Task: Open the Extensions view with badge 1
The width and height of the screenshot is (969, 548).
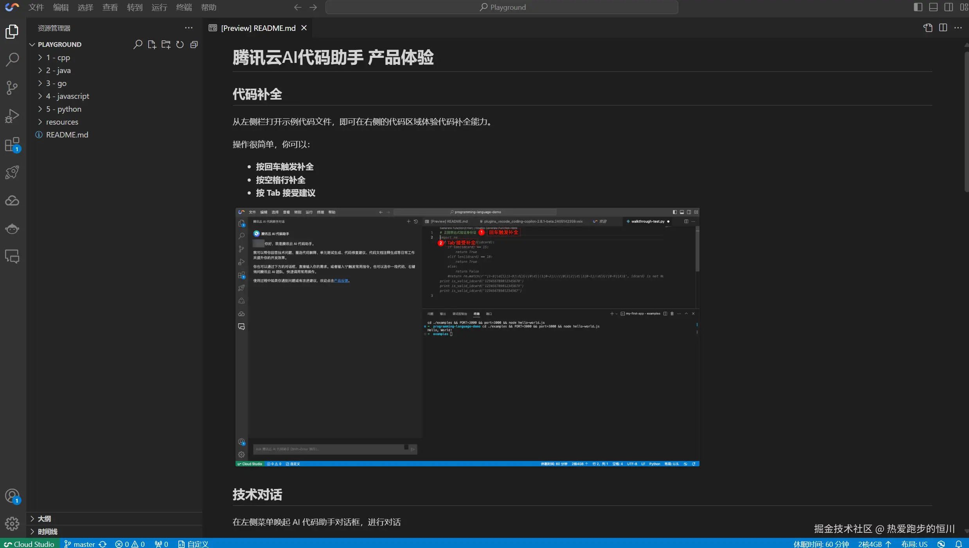Action: coord(12,144)
